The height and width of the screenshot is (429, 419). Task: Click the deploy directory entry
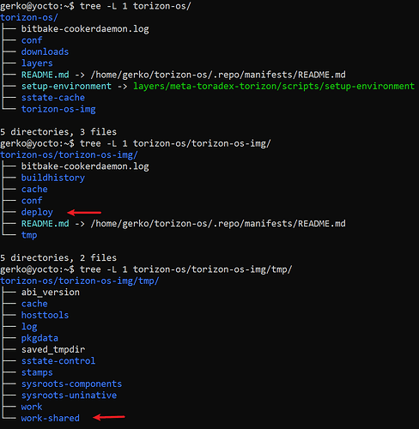(37, 213)
